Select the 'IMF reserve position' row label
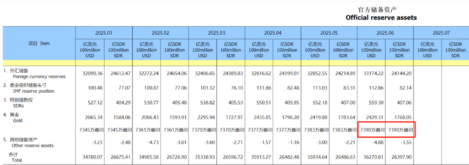 33,91
